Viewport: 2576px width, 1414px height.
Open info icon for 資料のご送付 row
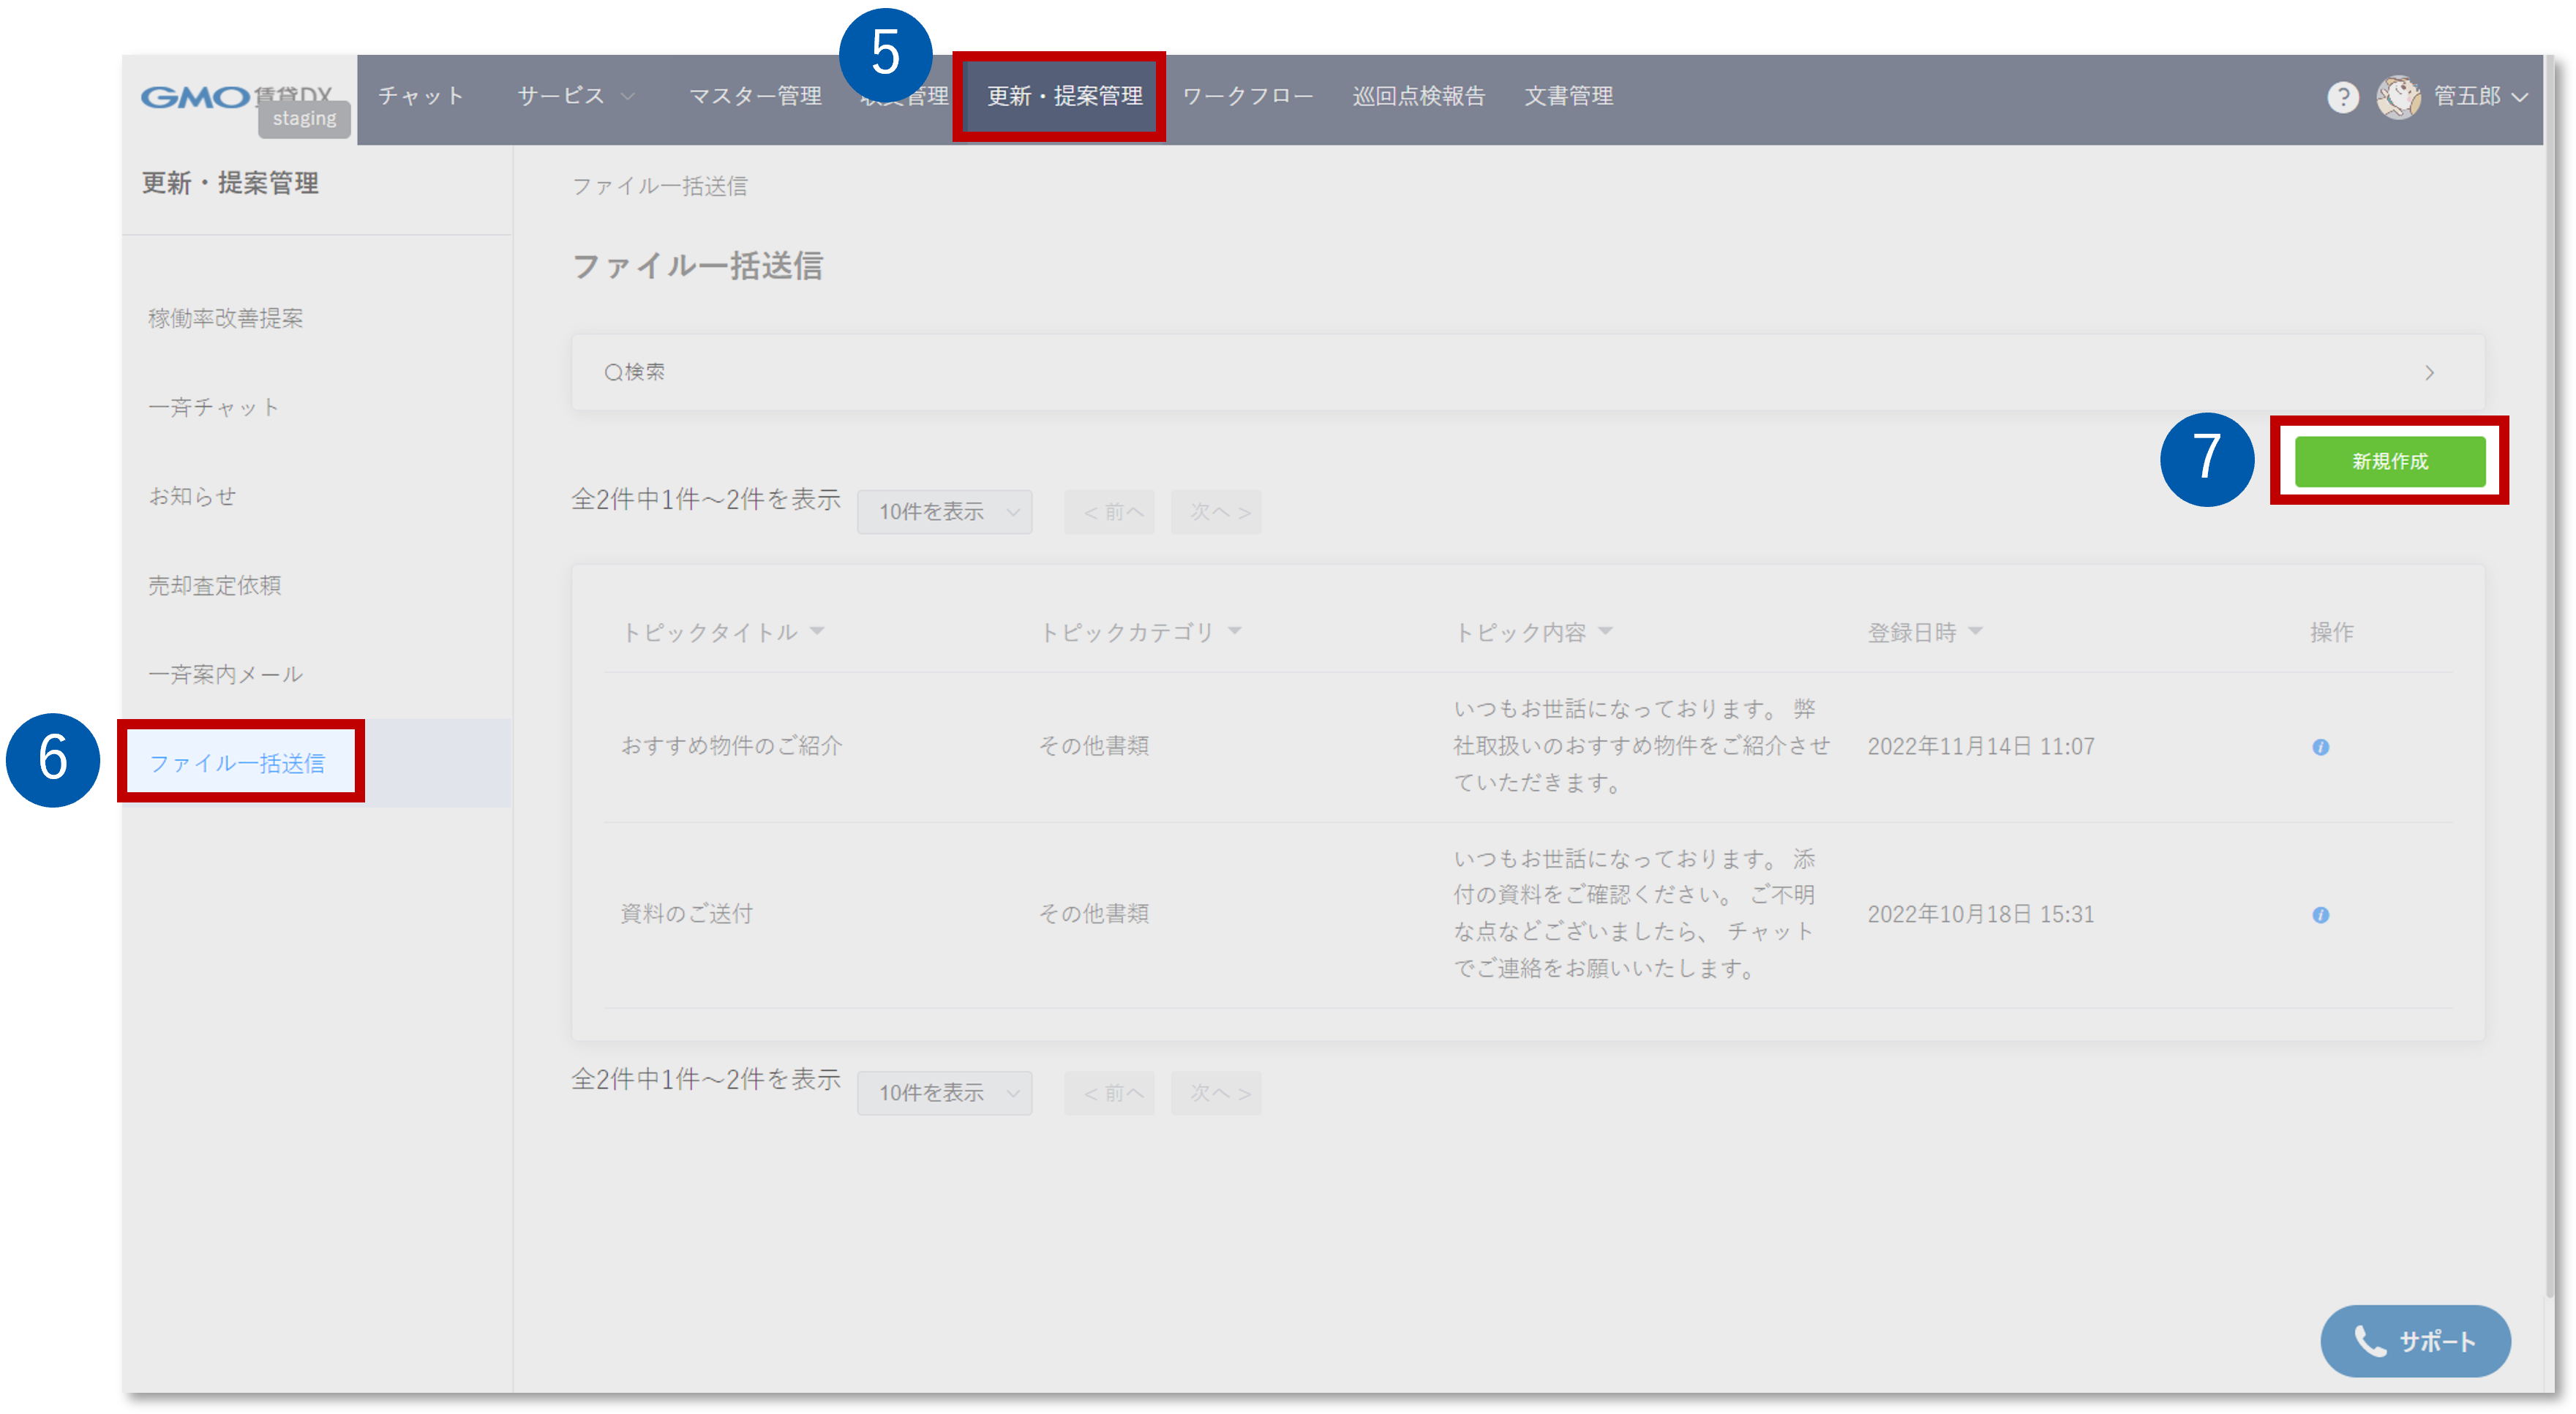click(2320, 915)
